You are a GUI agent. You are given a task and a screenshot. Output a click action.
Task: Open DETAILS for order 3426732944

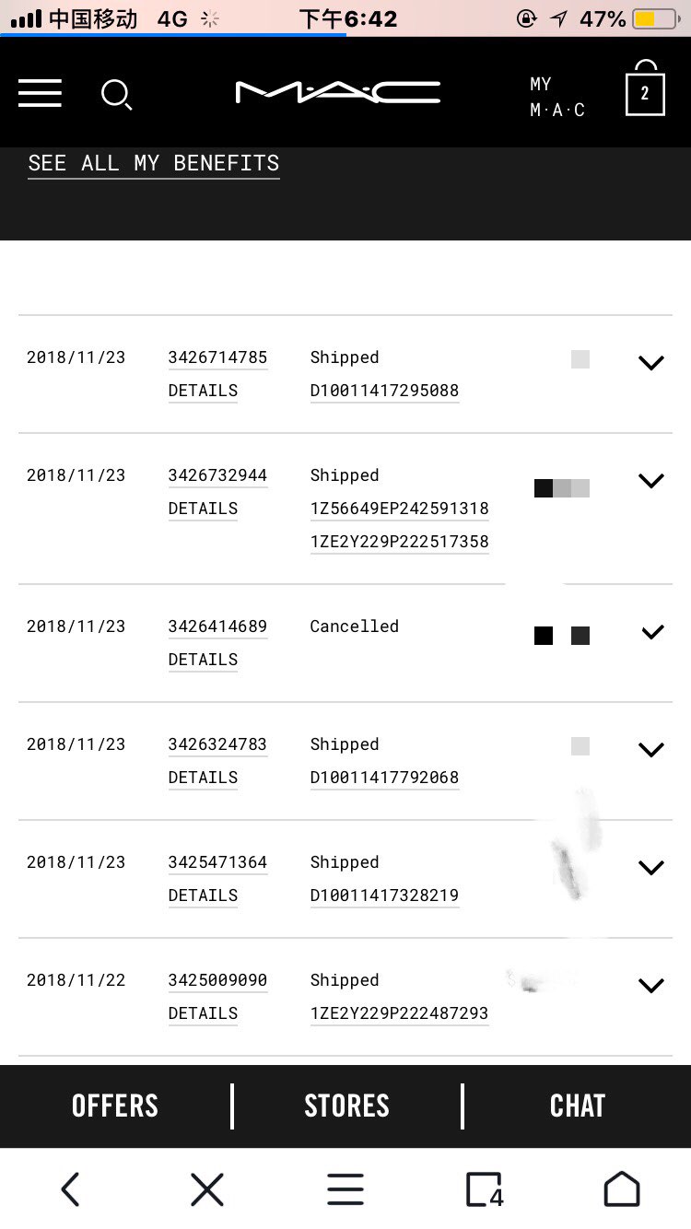203,509
